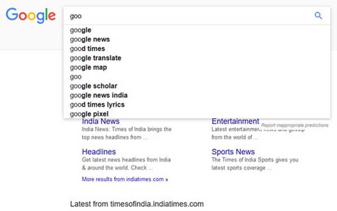Image resolution: width=337 pixels, height=211 pixels.
Task: Open the Google logo homepage link
Action: [31, 16]
